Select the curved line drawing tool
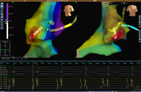141x92 pixels. click(2, 12)
